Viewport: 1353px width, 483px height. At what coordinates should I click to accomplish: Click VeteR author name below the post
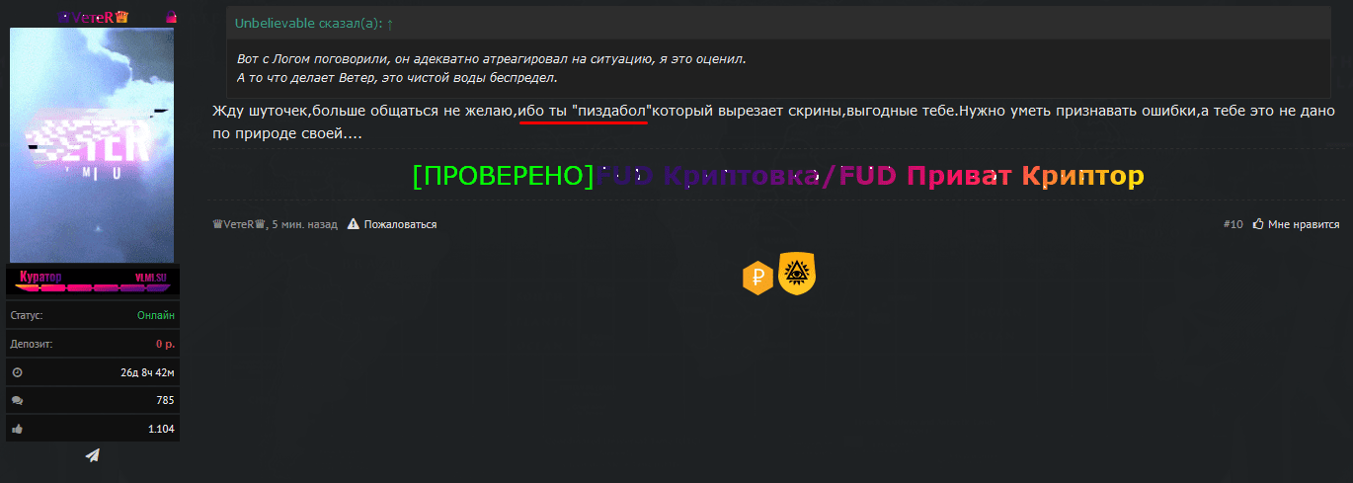[x=239, y=224]
